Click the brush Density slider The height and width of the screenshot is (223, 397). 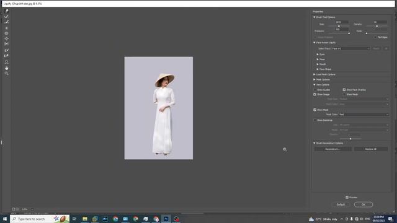377,26
